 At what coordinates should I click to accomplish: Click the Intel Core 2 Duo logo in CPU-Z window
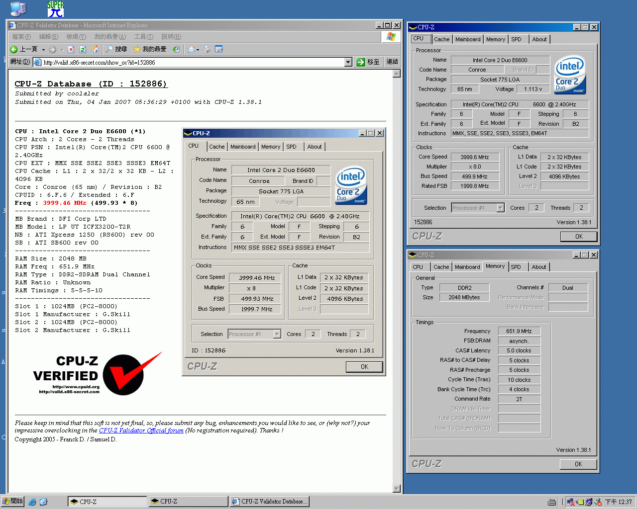570,75
